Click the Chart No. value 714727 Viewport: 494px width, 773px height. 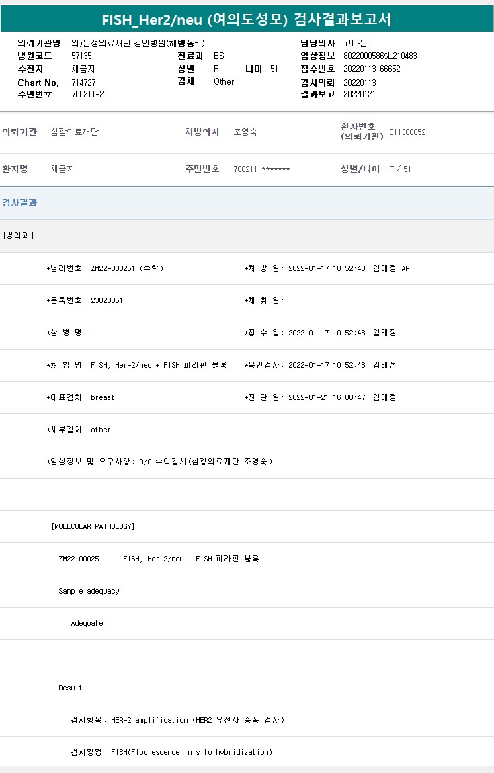[x=83, y=83]
